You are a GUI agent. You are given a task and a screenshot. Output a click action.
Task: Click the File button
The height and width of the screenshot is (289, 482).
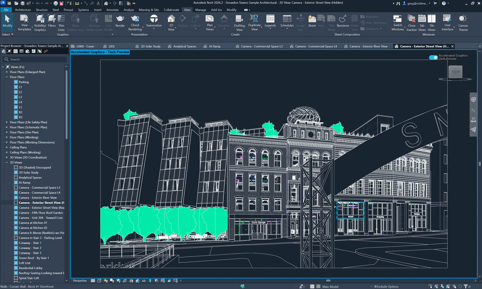pyautogui.click(x=6, y=10)
